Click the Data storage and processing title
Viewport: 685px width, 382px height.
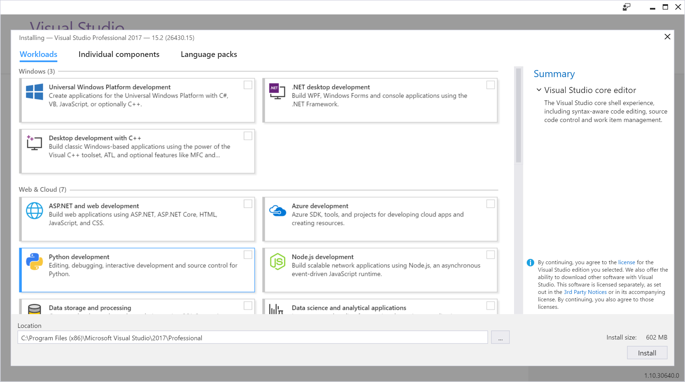click(90, 308)
